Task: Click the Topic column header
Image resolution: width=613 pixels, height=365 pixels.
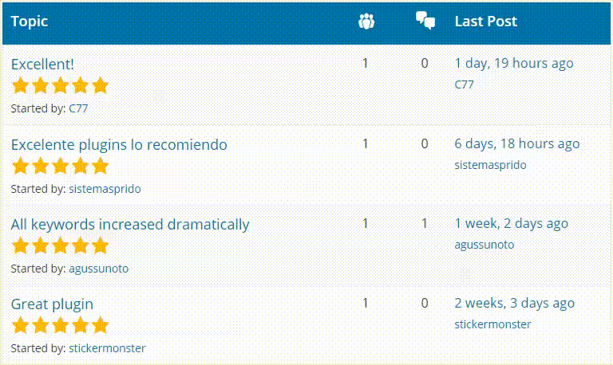Action: pos(30,22)
